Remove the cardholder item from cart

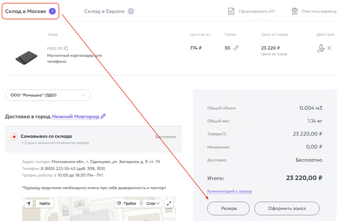pyautogui.click(x=329, y=48)
